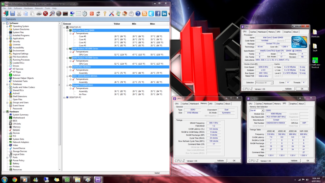Click the Copy pages toolbar icon
Viewport: 325px width, 183px height.
pos(26,13)
